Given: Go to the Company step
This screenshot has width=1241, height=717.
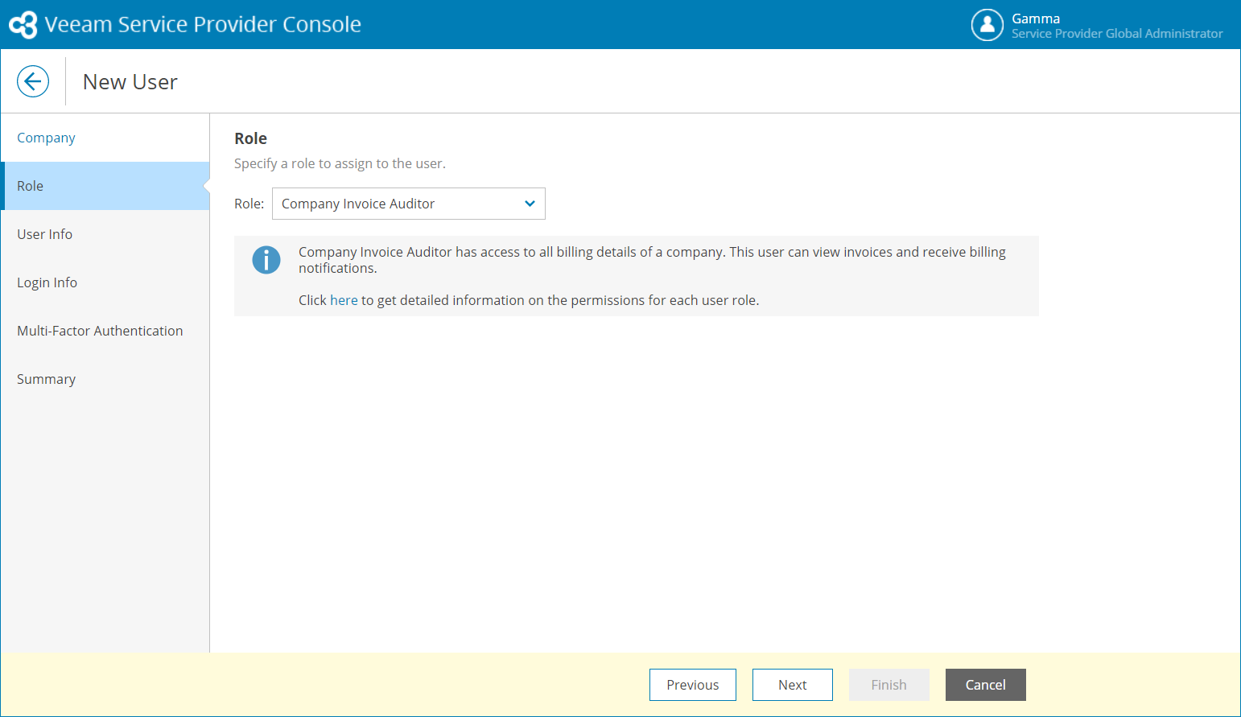Looking at the screenshot, I should coord(46,138).
